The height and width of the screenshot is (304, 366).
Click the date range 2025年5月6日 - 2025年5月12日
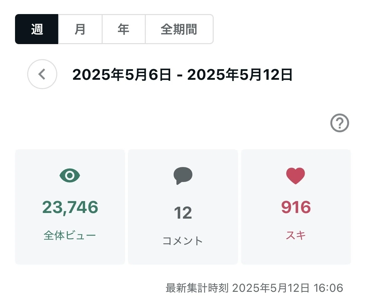click(182, 75)
